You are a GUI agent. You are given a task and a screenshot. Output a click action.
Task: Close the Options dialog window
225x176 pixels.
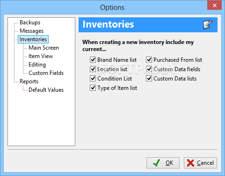click(x=215, y=6)
